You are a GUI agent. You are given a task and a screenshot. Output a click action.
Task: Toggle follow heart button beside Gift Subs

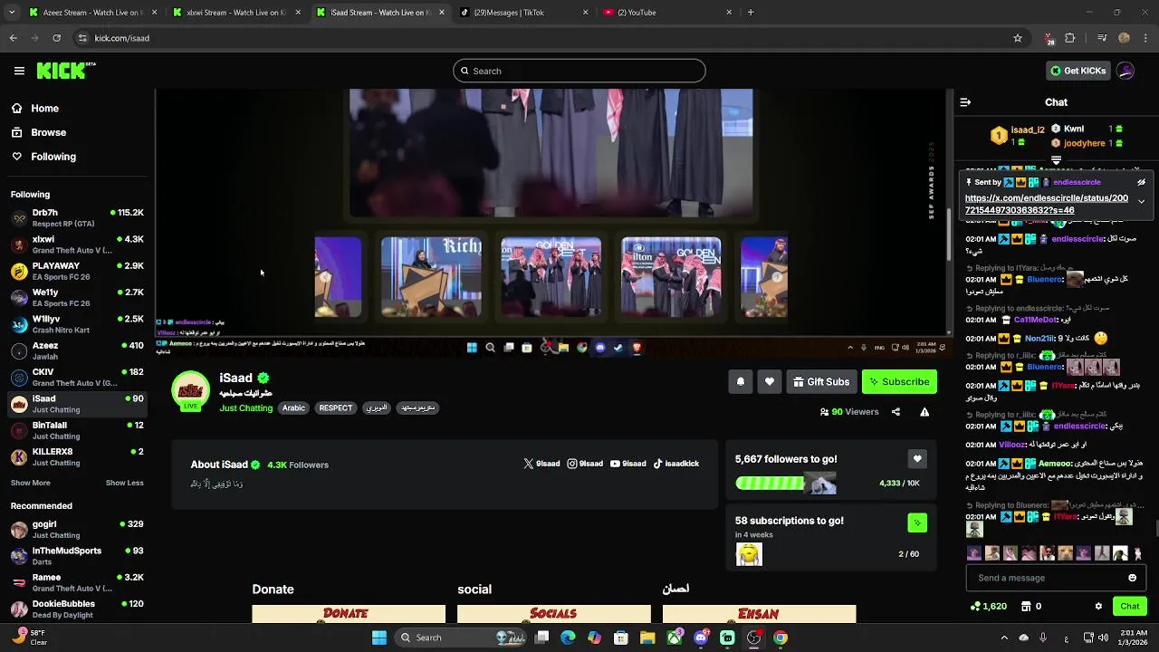(x=770, y=382)
